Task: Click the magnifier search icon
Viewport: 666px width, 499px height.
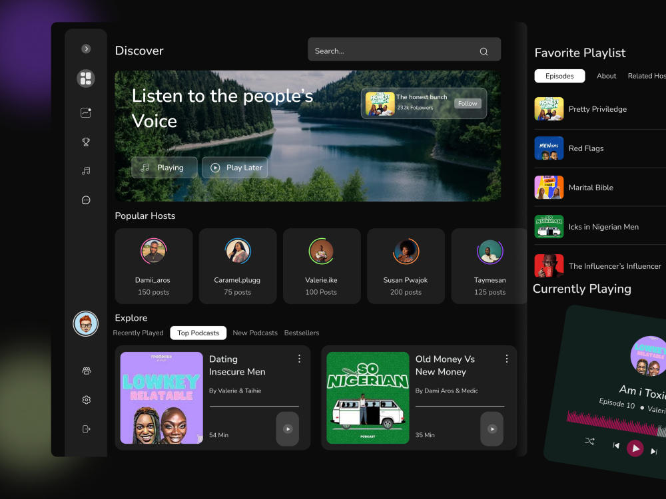Action: (x=484, y=51)
